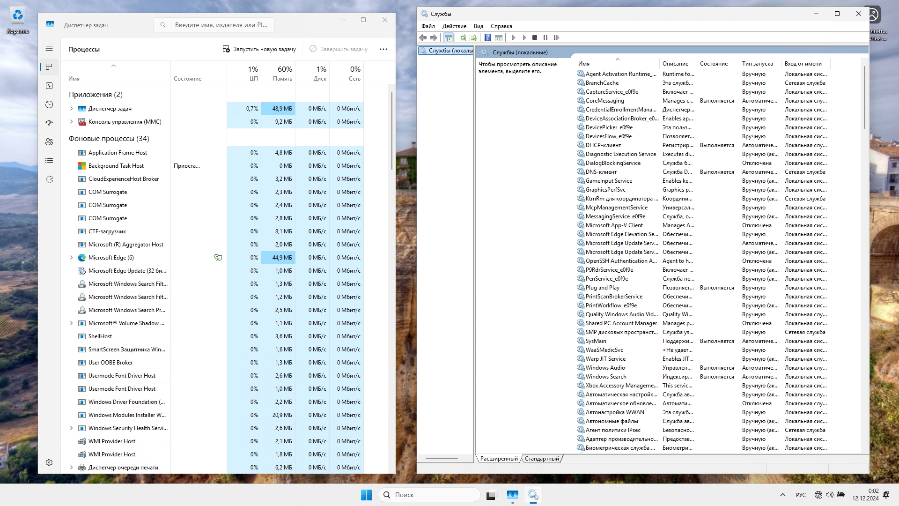Toggle show/hide action pane toolbar button
The image size is (899, 506).
499,37
